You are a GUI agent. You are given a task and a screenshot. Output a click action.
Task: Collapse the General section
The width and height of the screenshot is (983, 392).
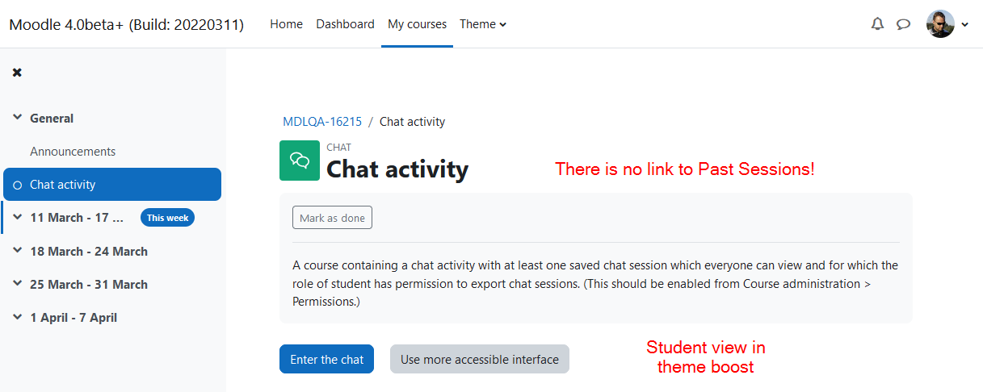click(18, 118)
